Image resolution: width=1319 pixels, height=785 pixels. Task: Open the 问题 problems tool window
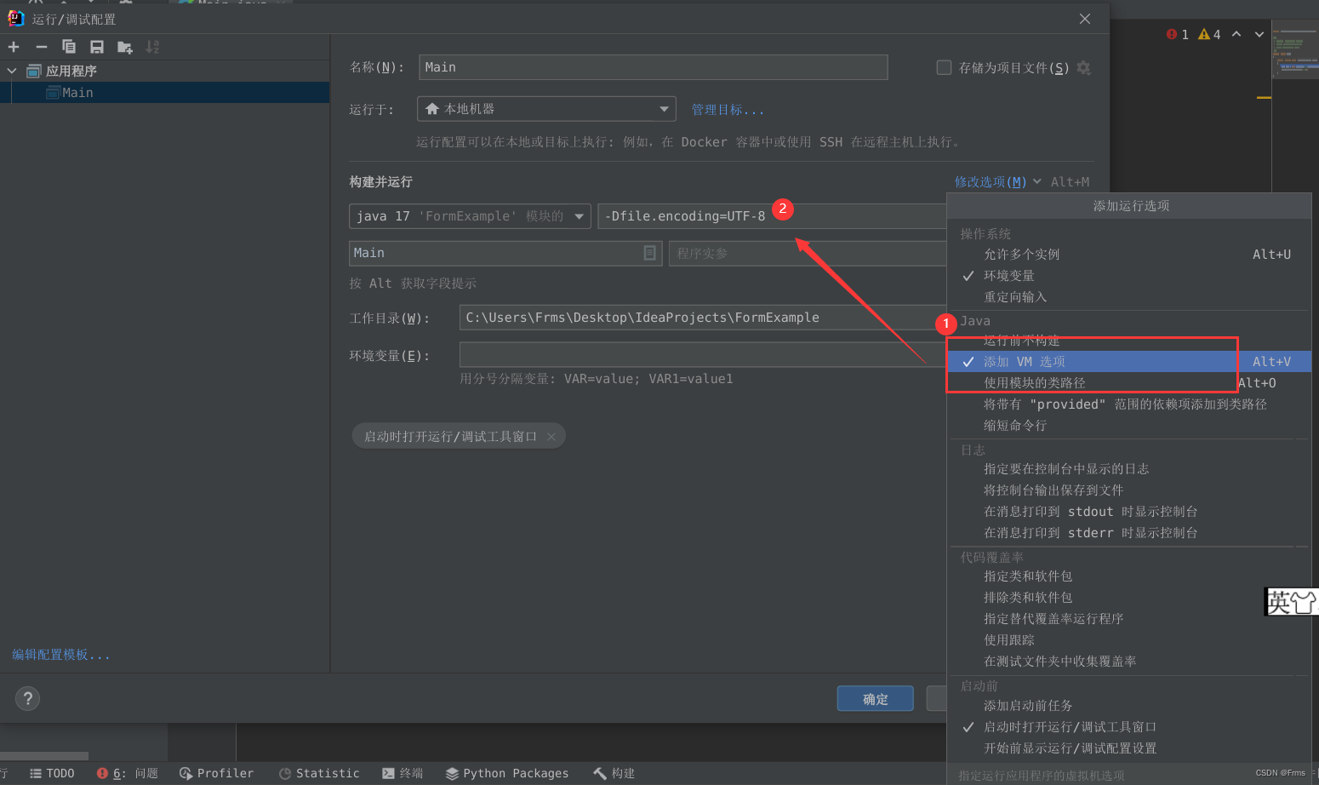[128, 773]
